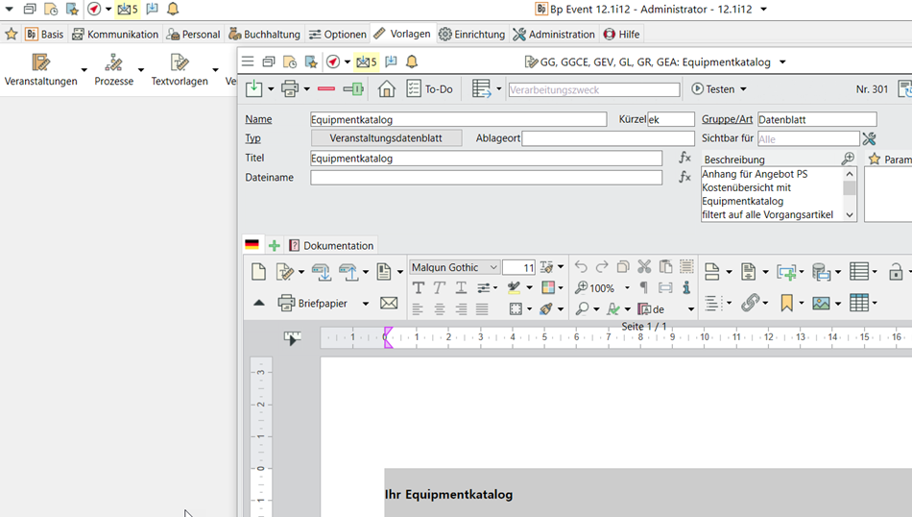Screen dimensions: 912x517
Task: Insert a hyperlink with the chain icon
Action: pos(749,304)
